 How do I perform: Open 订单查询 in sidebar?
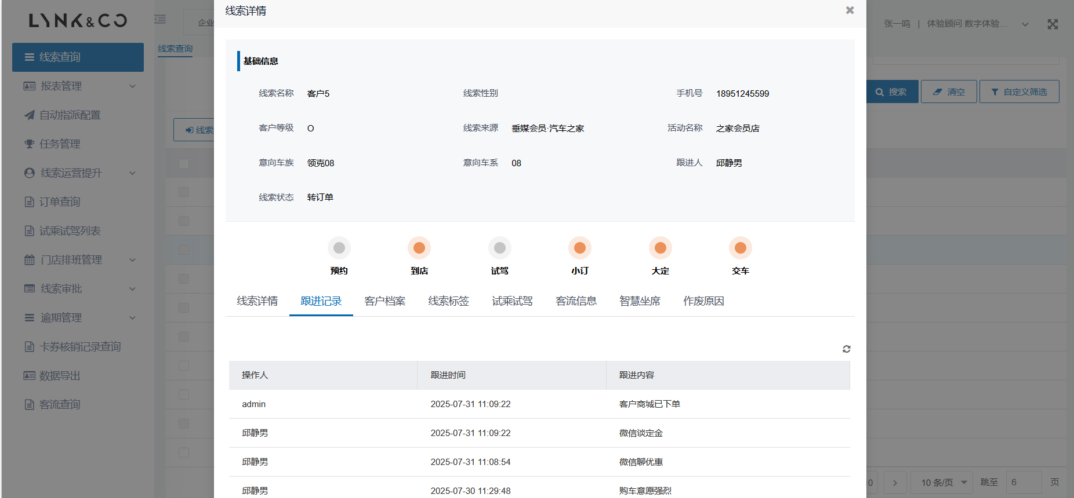[x=78, y=202]
